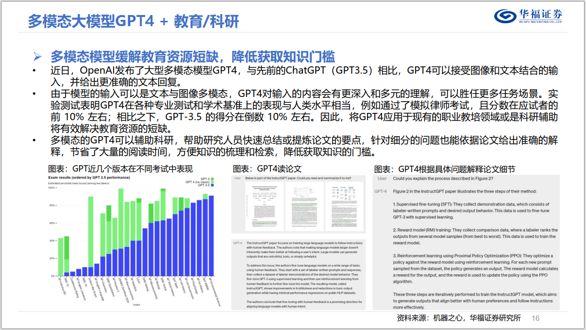Click the 'AP Calculus BC' x-axis label
Screen dimensions: 586x330
(62, 286)
